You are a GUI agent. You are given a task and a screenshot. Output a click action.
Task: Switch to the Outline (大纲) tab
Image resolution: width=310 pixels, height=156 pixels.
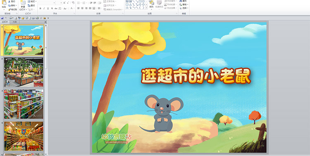(14, 22)
